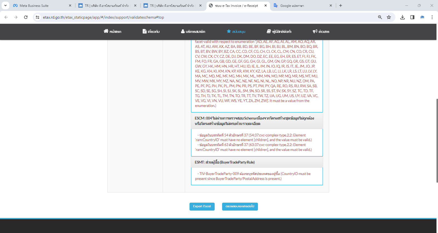Open the Chrome three-dot menu
The height and width of the screenshot is (233, 438).
coord(432,17)
